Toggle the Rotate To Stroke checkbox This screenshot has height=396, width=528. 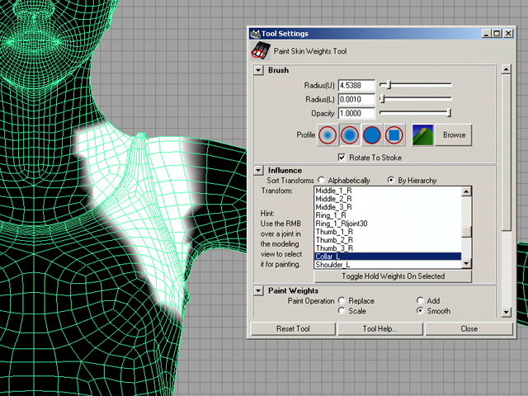tap(342, 158)
